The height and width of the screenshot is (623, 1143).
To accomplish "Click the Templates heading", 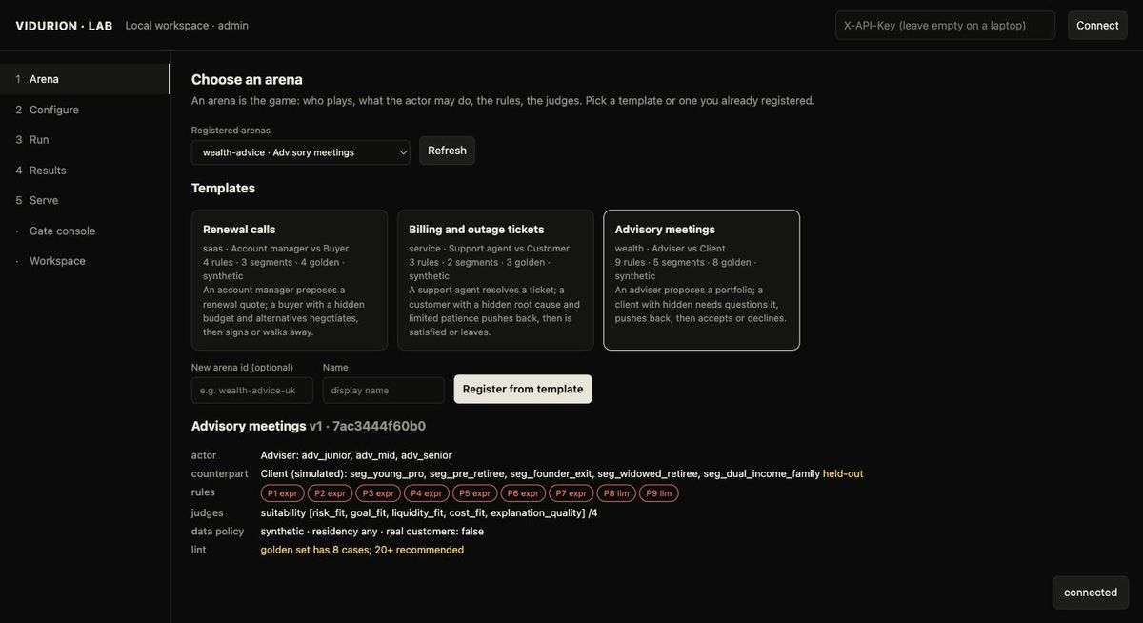I will click(x=223, y=188).
